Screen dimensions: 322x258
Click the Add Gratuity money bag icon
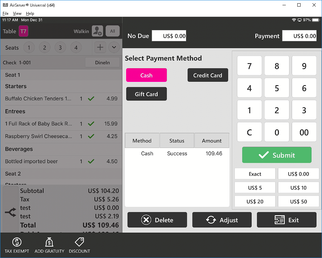tap(49, 243)
